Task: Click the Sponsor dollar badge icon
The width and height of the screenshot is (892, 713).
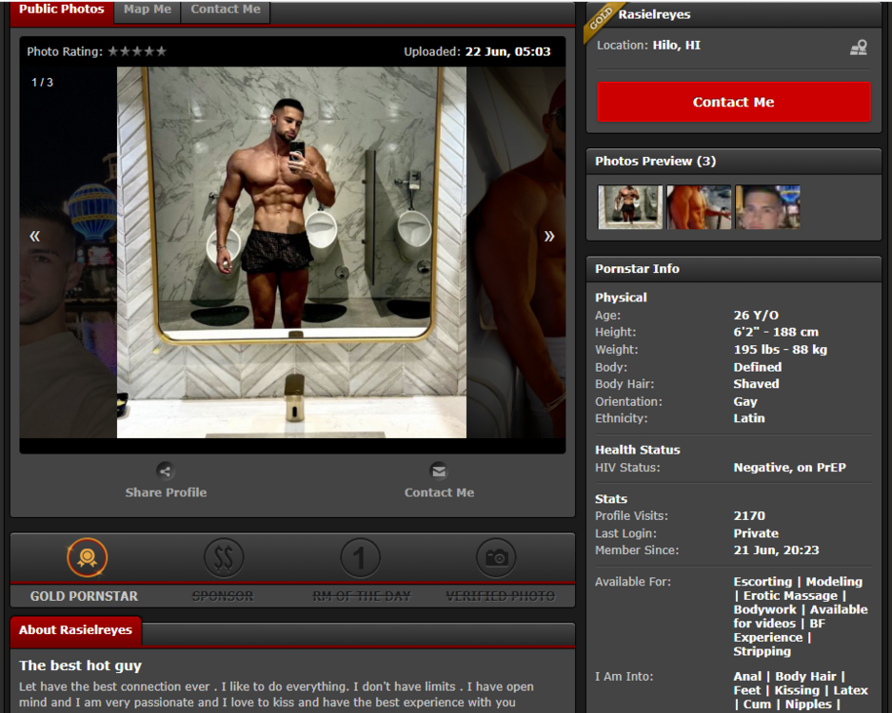Action: point(224,558)
